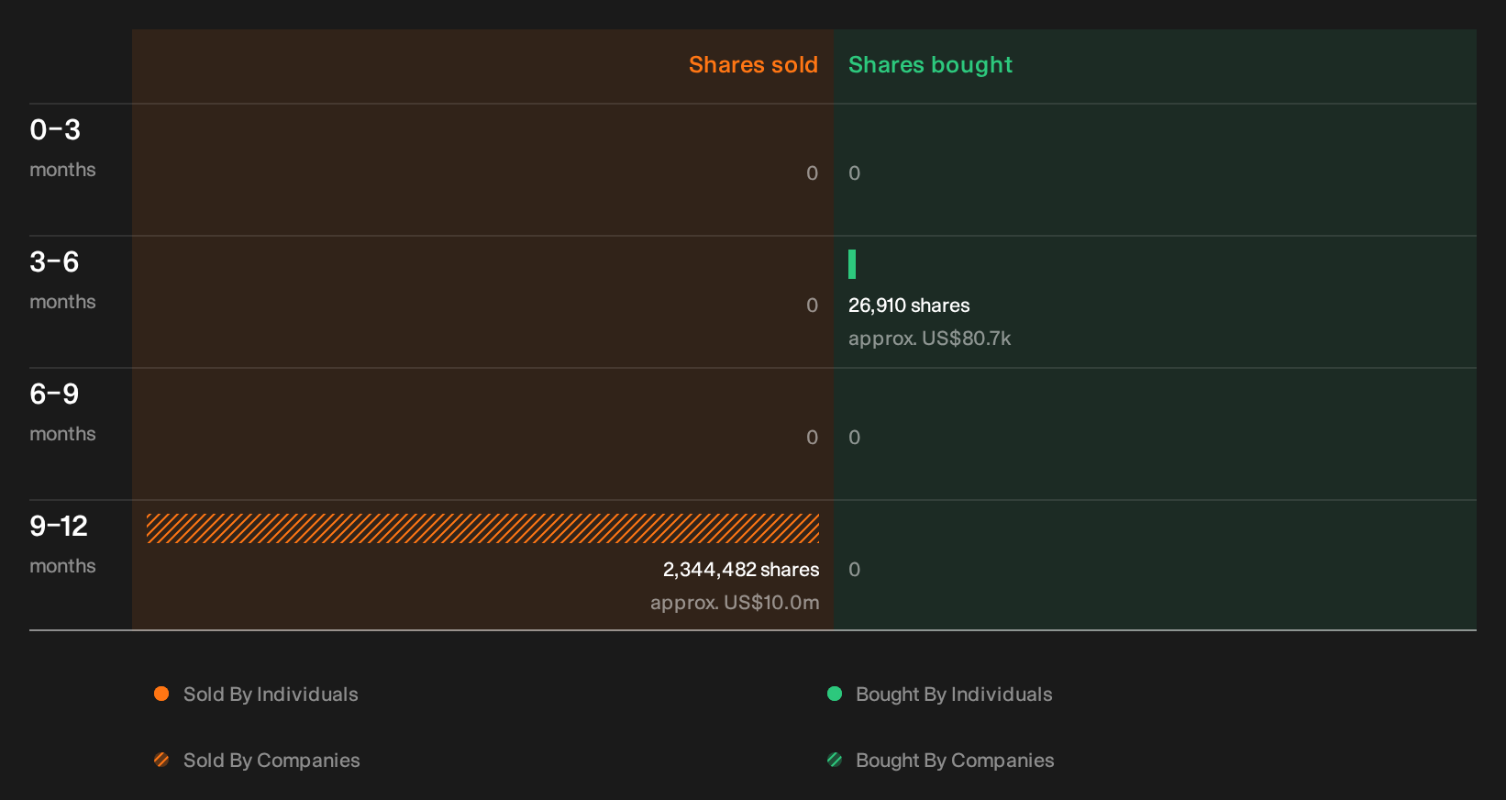Select the "6-9" months row label

click(54, 394)
